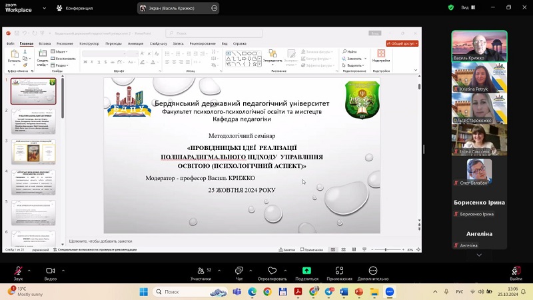533x300 pixels.
Task: Click the notes area "Щелкните, чтобы добавить заметки"
Action: pyautogui.click(x=101, y=241)
